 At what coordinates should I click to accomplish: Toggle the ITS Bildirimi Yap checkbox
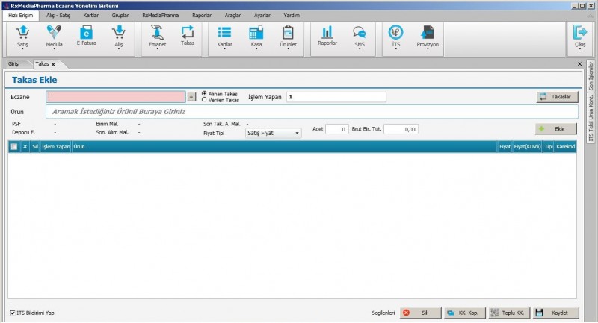(x=12, y=313)
